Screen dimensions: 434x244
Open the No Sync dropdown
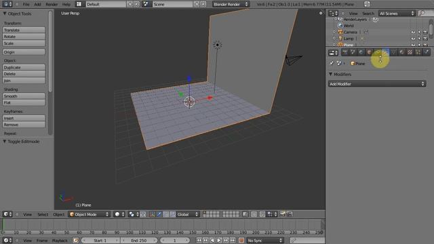(x=265, y=241)
